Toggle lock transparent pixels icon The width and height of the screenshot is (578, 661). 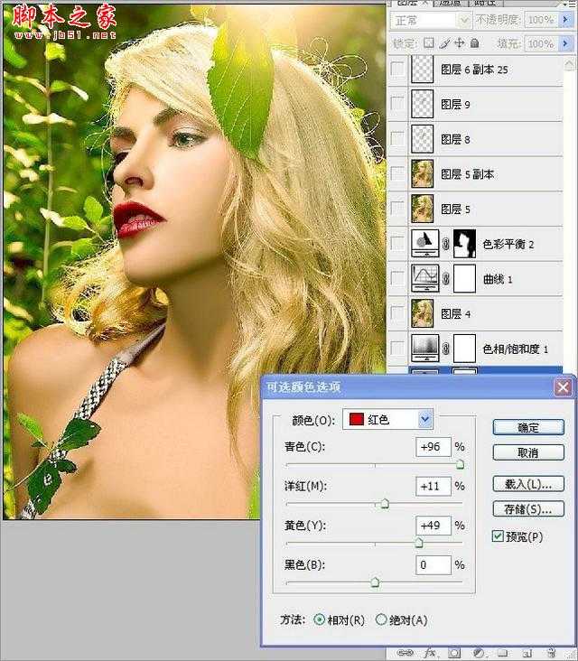tap(429, 43)
